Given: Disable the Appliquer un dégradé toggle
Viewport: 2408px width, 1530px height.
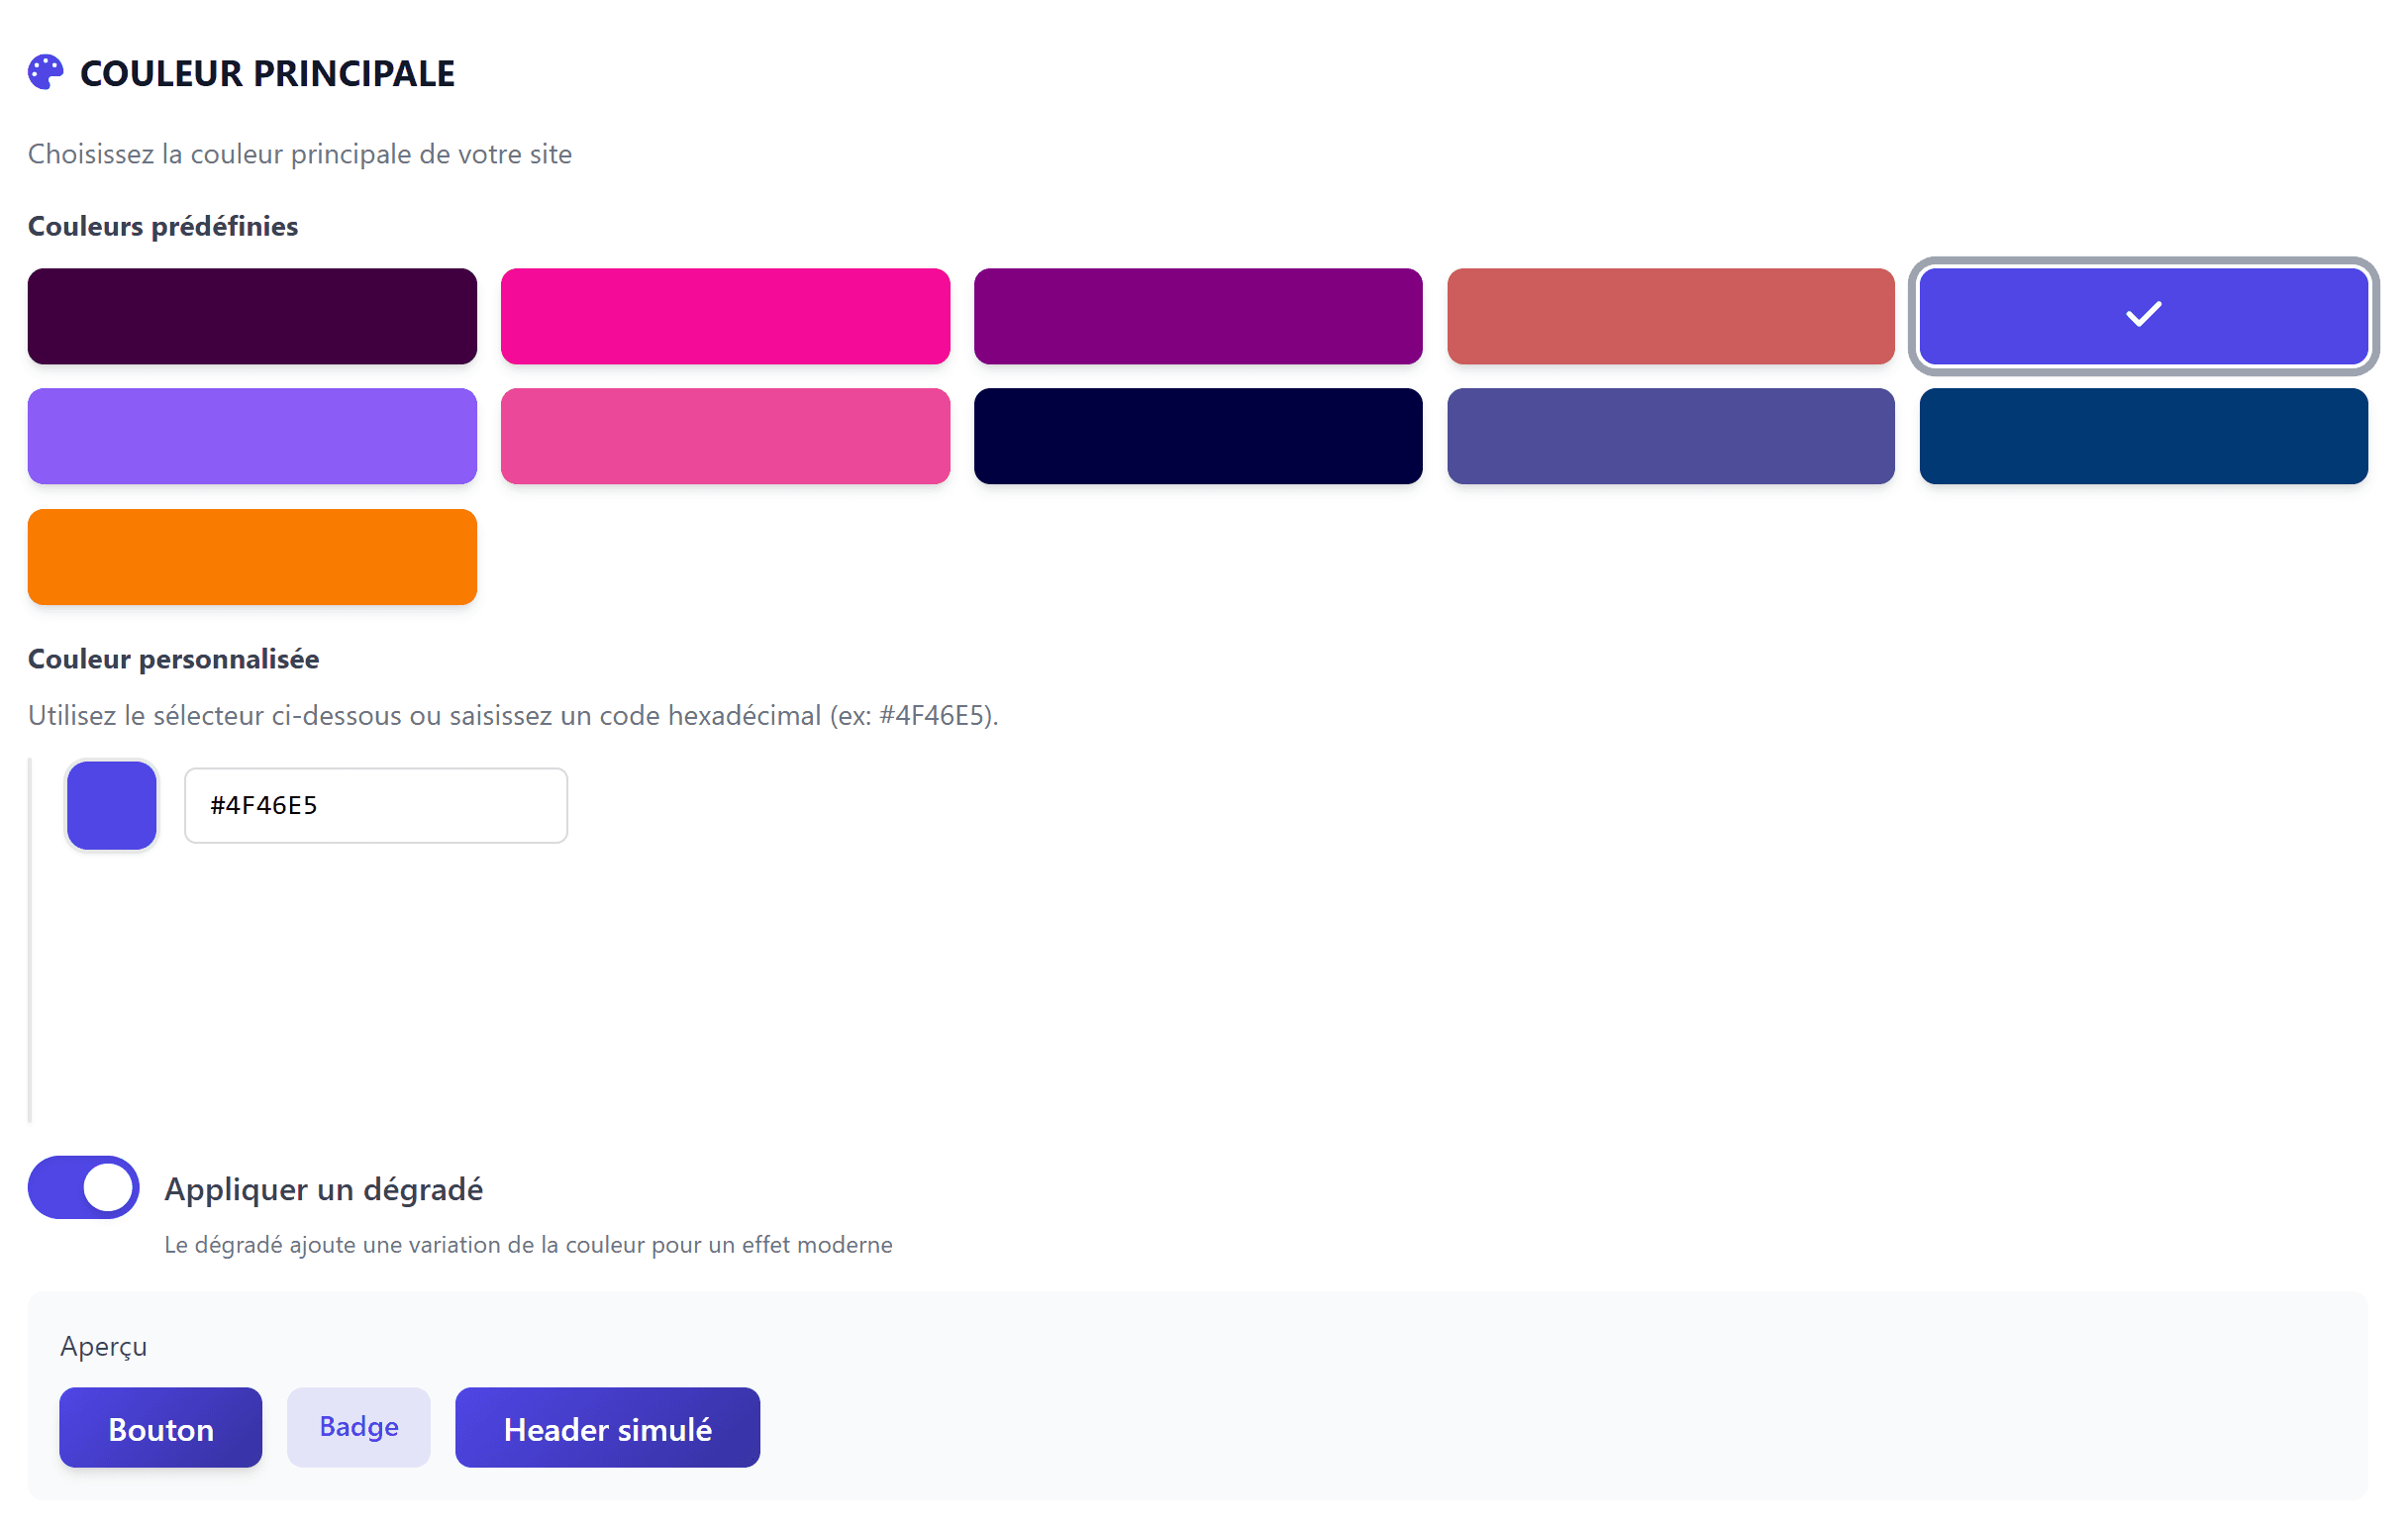Looking at the screenshot, I should tap(83, 1187).
